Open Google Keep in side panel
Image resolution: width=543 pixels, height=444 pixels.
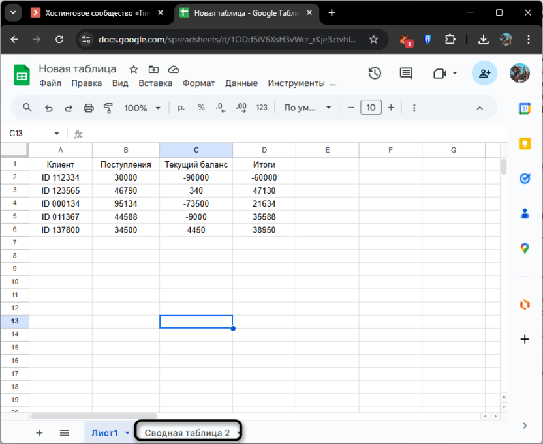(x=524, y=144)
